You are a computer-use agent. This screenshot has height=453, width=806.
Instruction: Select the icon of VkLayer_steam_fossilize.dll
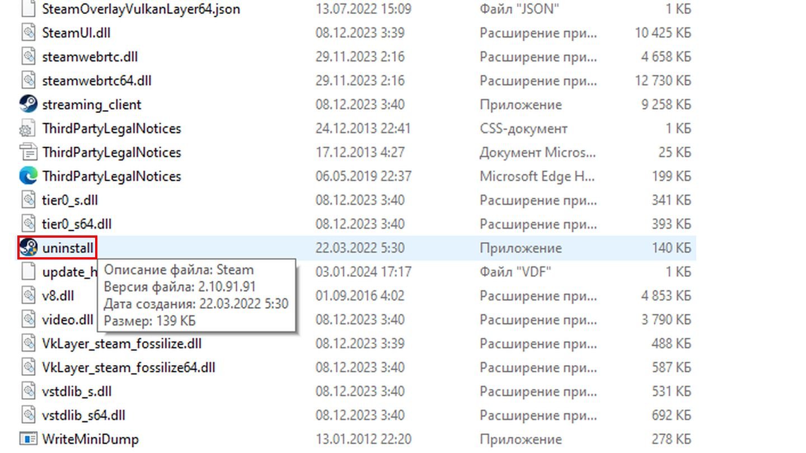pyautogui.click(x=28, y=343)
